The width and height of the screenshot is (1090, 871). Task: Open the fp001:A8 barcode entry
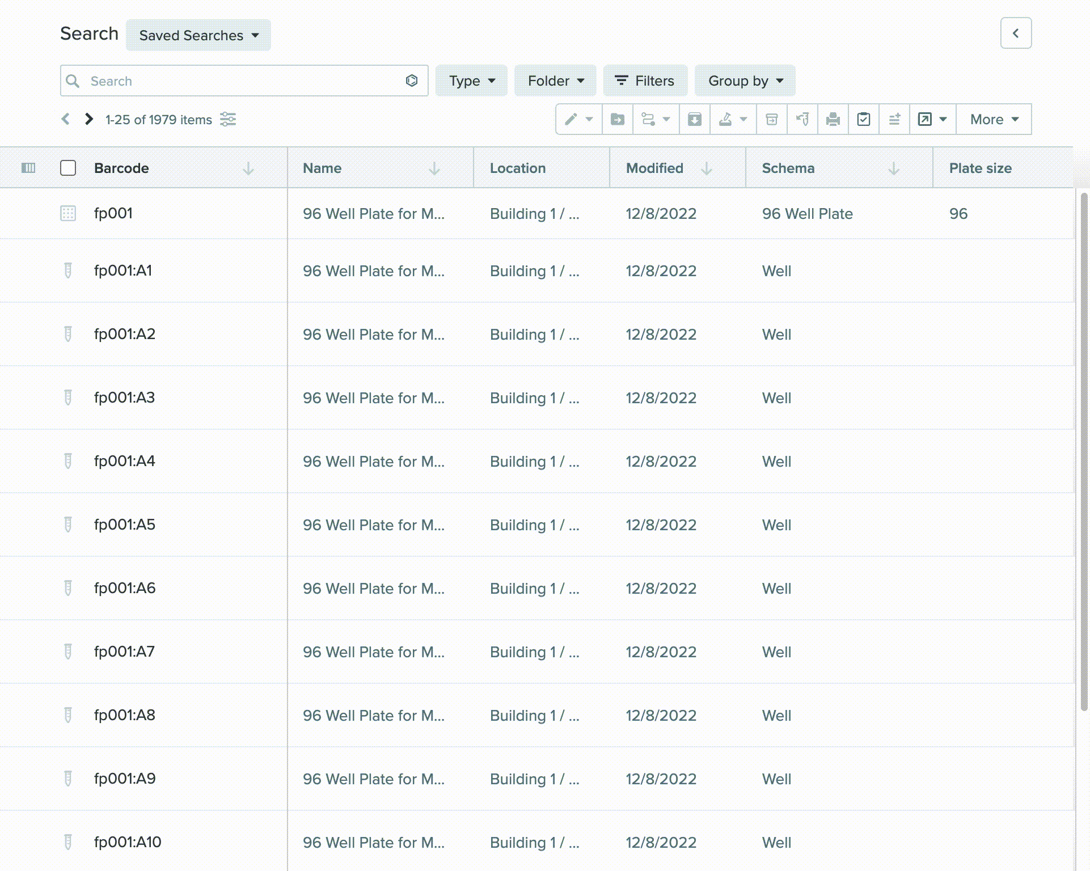pos(125,715)
